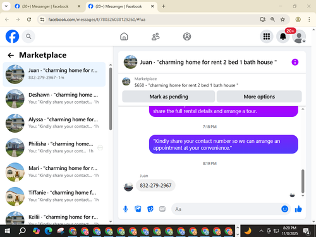The height and width of the screenshot is (237, 316).
Task: Click the conversation list scrollbar thumb
Action: tap(111, 99)
